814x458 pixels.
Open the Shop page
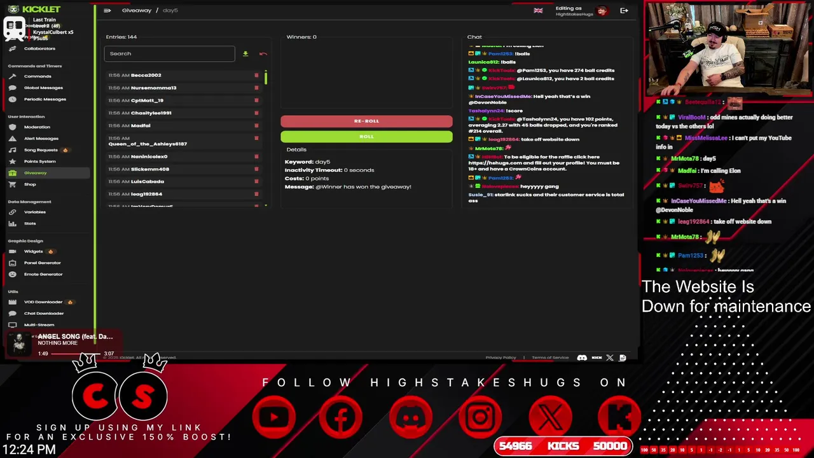(x=30, y=184)
